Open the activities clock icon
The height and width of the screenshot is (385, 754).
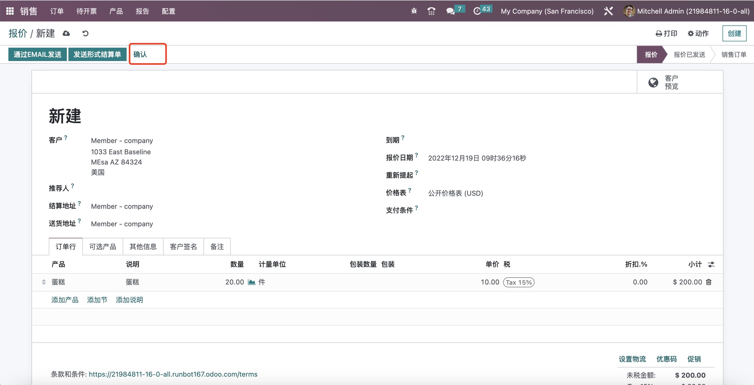point(477,11)
